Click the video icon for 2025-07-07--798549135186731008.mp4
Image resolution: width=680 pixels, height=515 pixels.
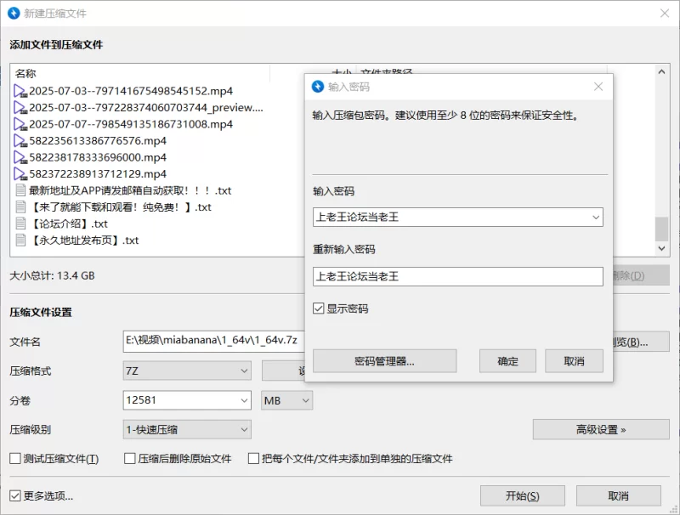coord(20,124)
